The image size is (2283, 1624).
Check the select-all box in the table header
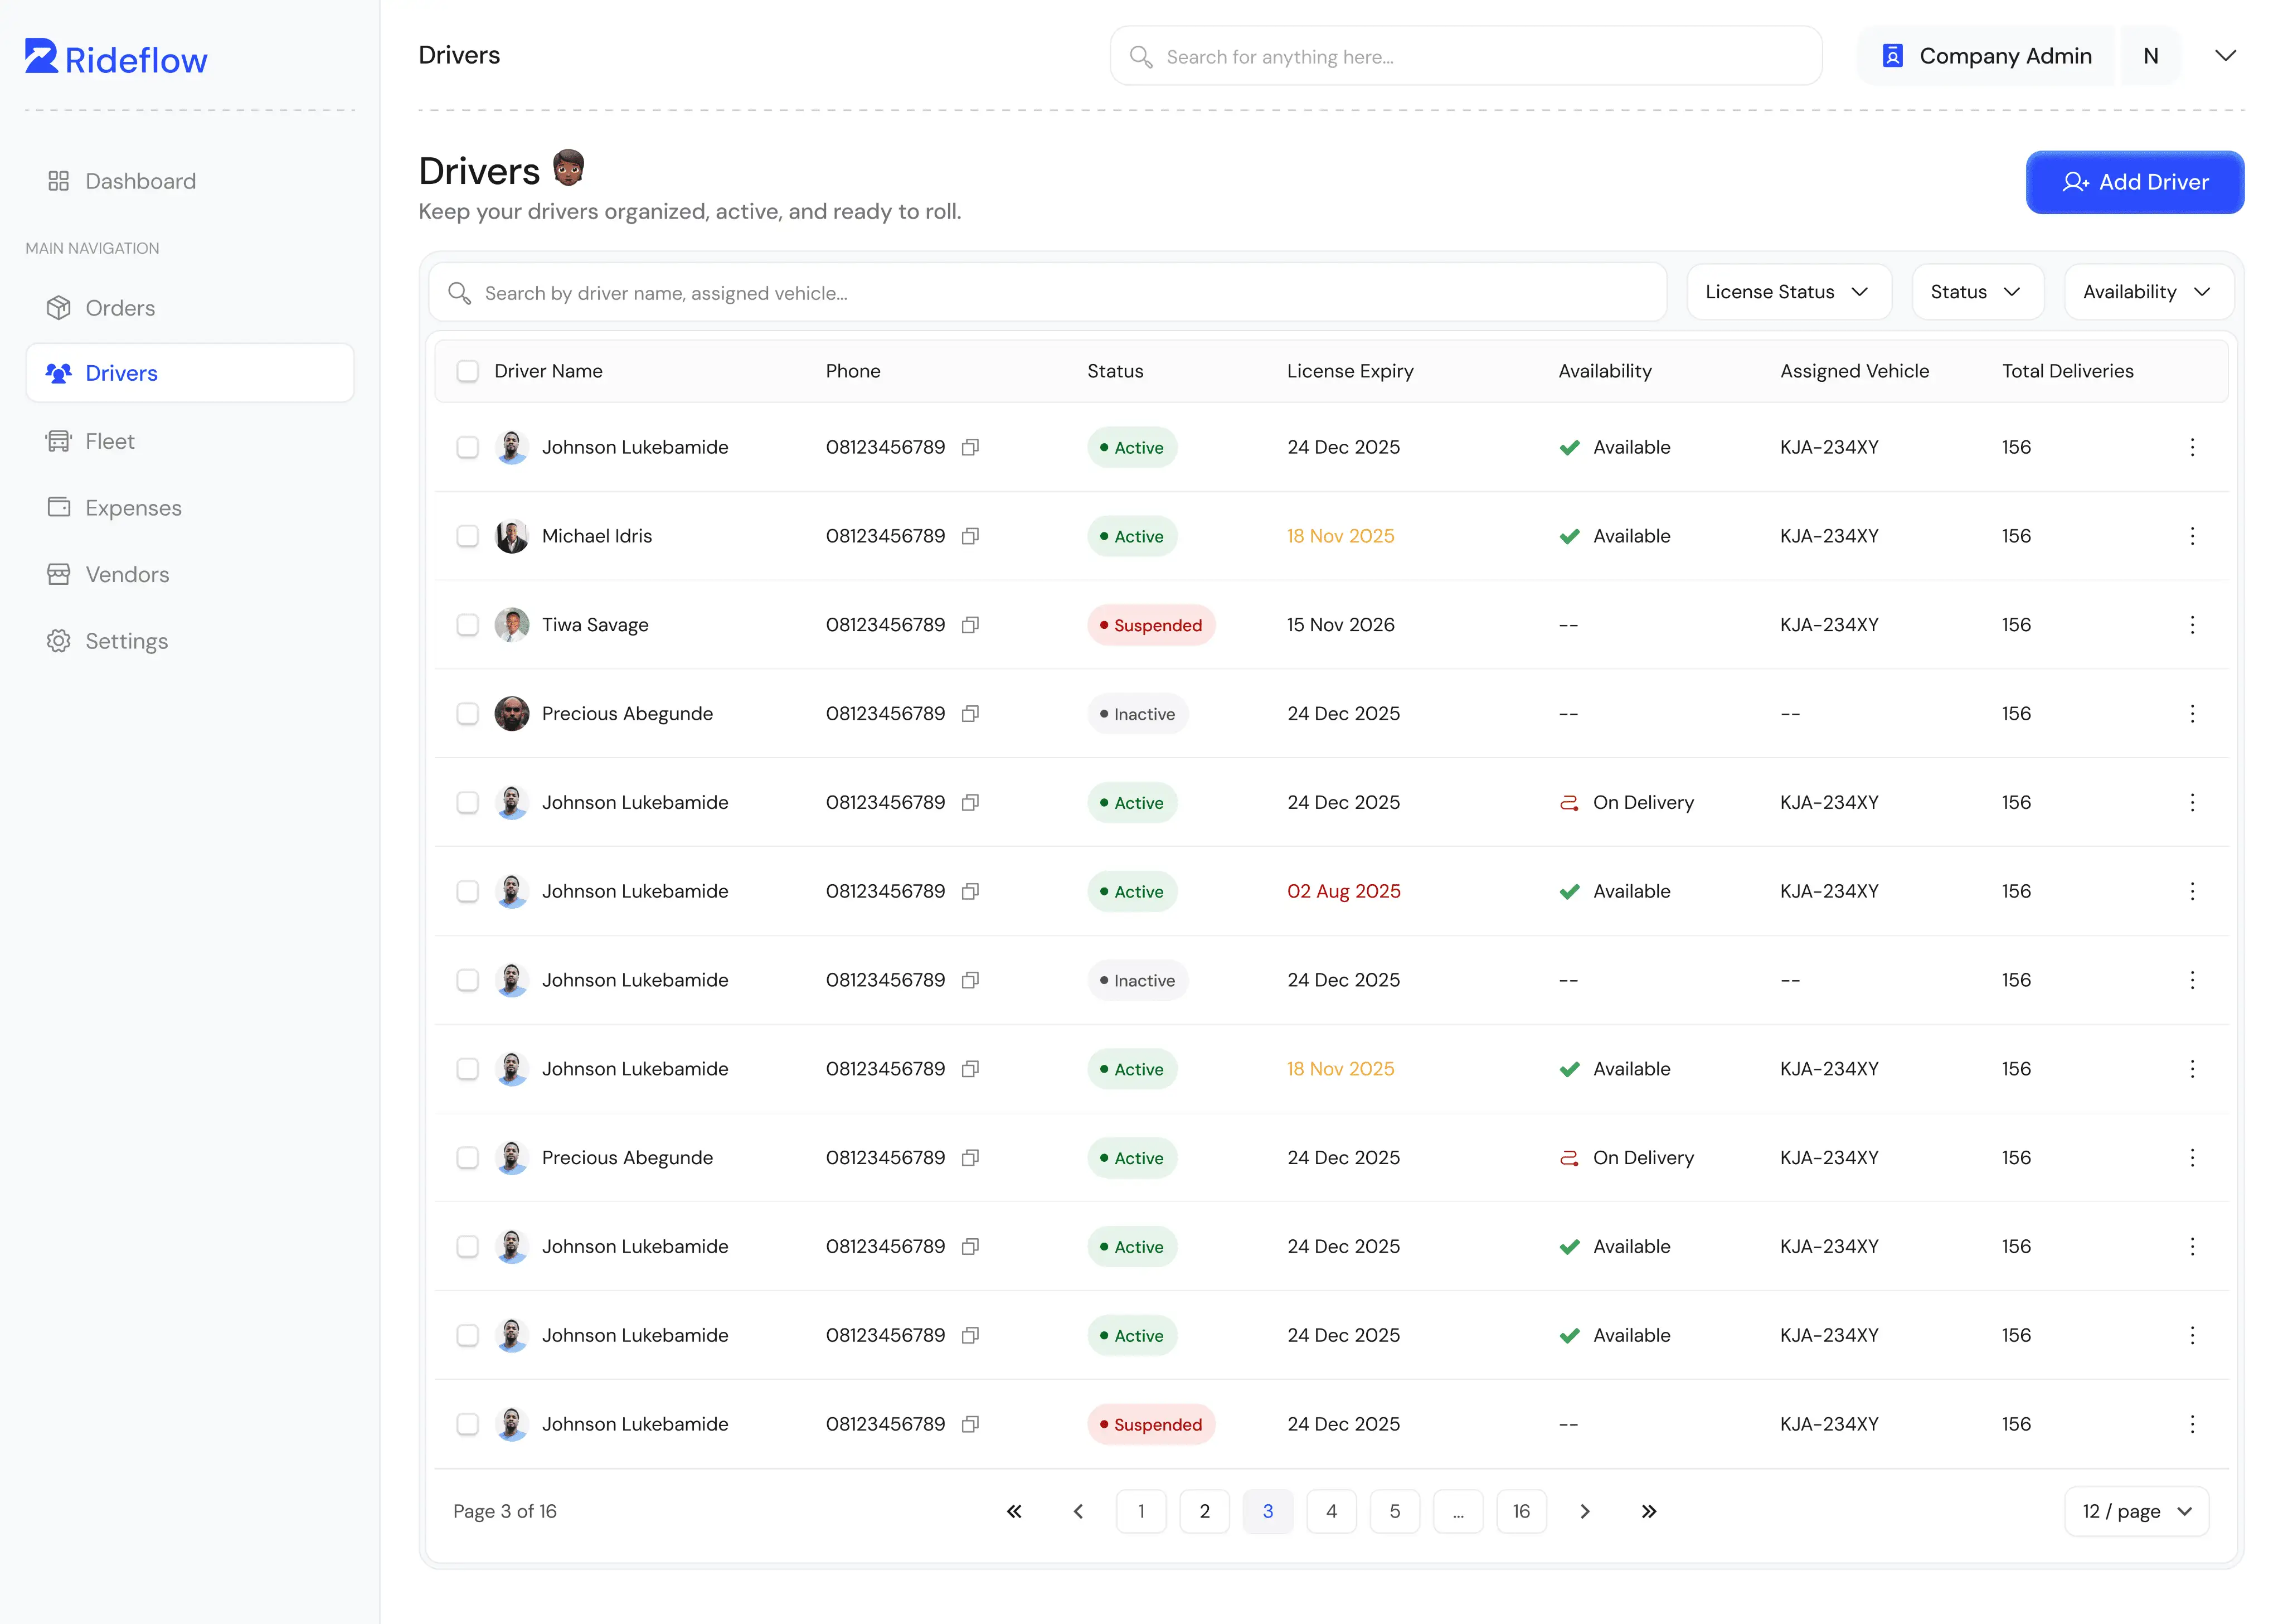point(468,371)
